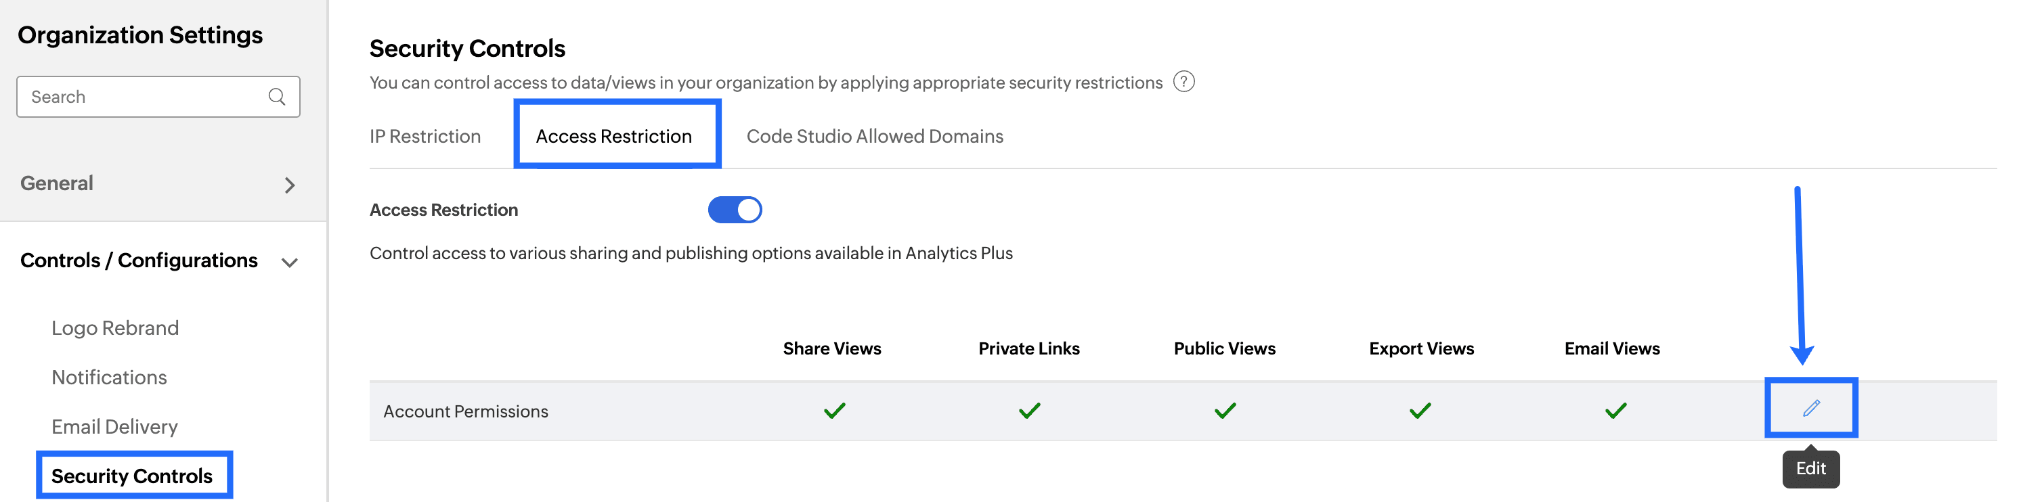The height and width of the screenshot is (502, 2023).
Task: Click the Export Views green checkmark
Action: pos(1420,410)
